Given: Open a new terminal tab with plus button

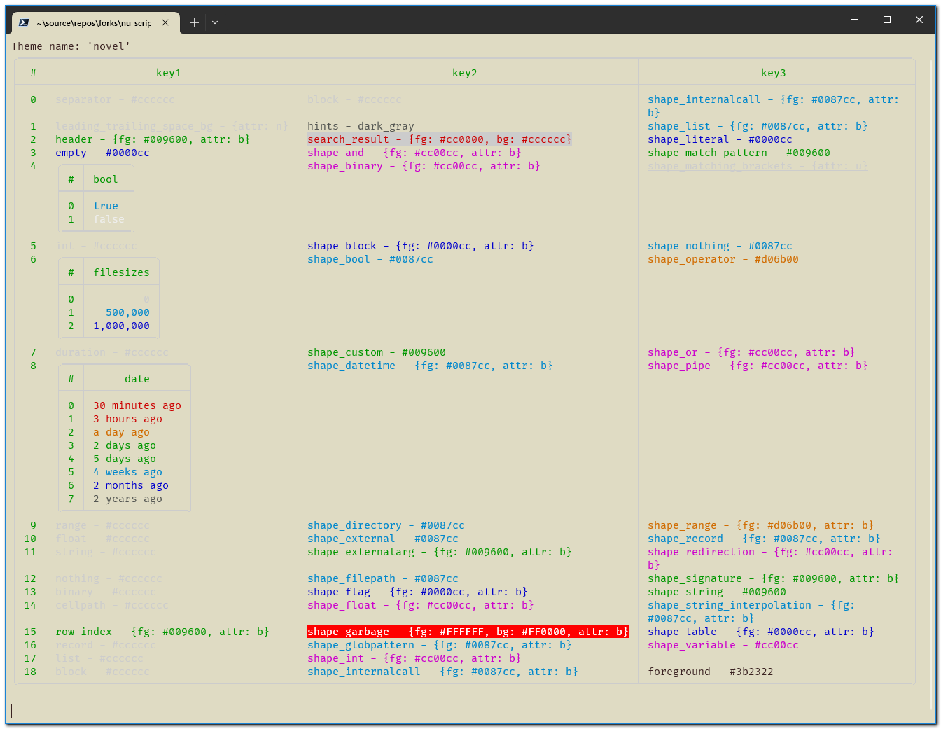Looking at the screenshot, I should pos(195,22).
